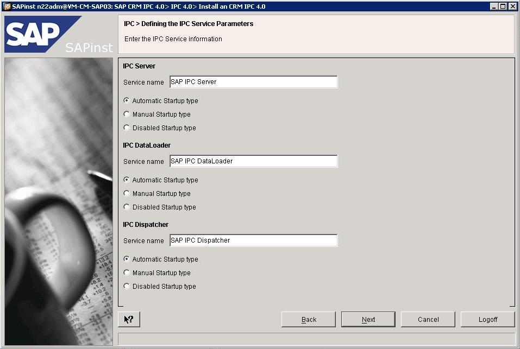Viewport: 520px width, 349px height.
Task: Click the 'IPC DataLoader' section heading
Action: (x=147, y=145)
